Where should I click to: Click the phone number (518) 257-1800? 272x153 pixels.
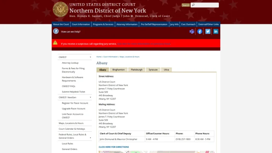click(183, 139)
